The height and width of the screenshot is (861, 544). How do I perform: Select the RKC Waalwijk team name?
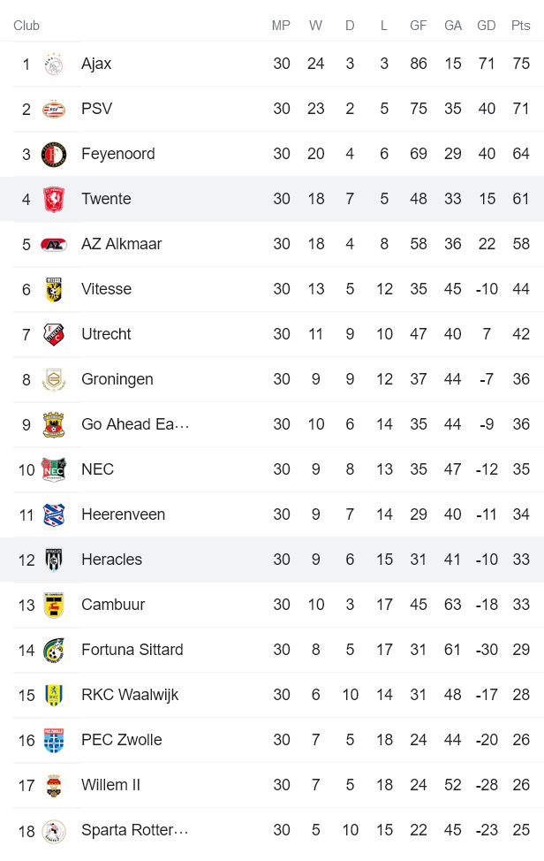pos(130,695)
